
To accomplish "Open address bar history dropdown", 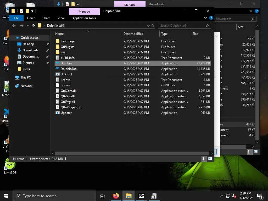I will click(148, 26).
